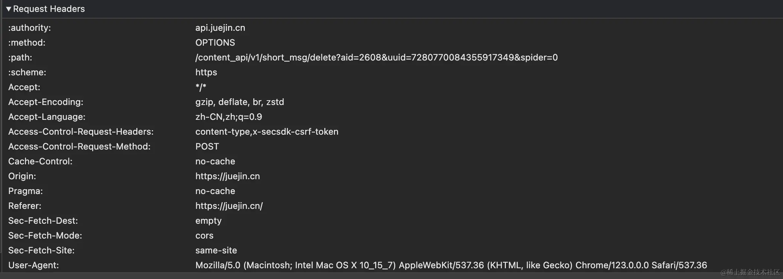The image size is (783, 279).
Task: Click the Request Headers section title
Action: coord(49,9)
